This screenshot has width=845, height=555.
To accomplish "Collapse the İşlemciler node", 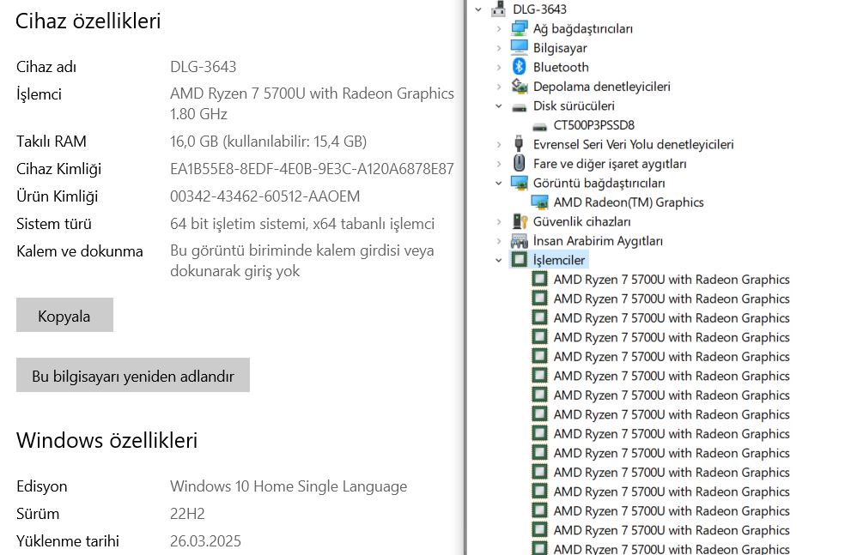I will 498,260.
